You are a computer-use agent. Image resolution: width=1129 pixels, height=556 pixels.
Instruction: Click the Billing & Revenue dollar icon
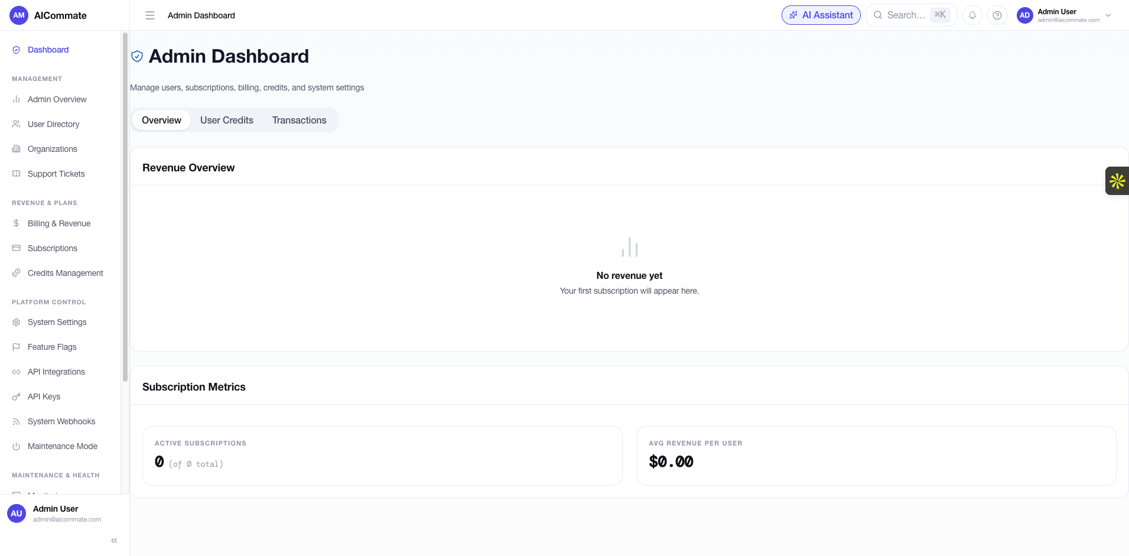click(17, 223)
